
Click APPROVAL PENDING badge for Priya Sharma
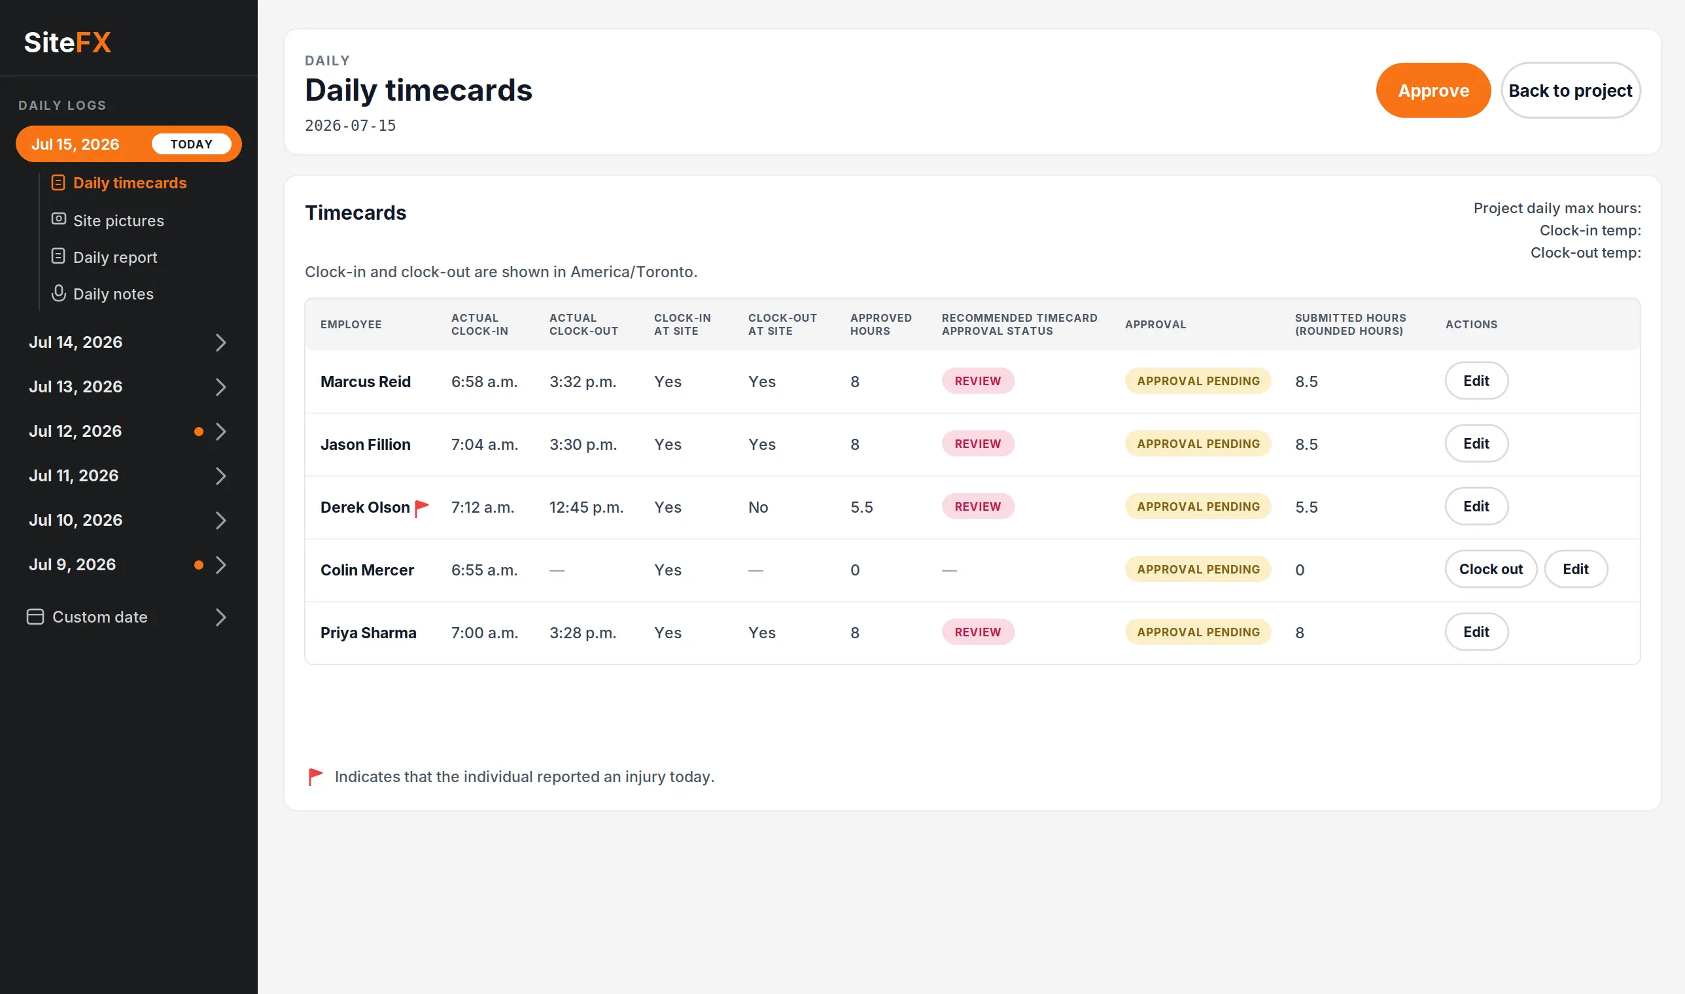click(1198, 632)
